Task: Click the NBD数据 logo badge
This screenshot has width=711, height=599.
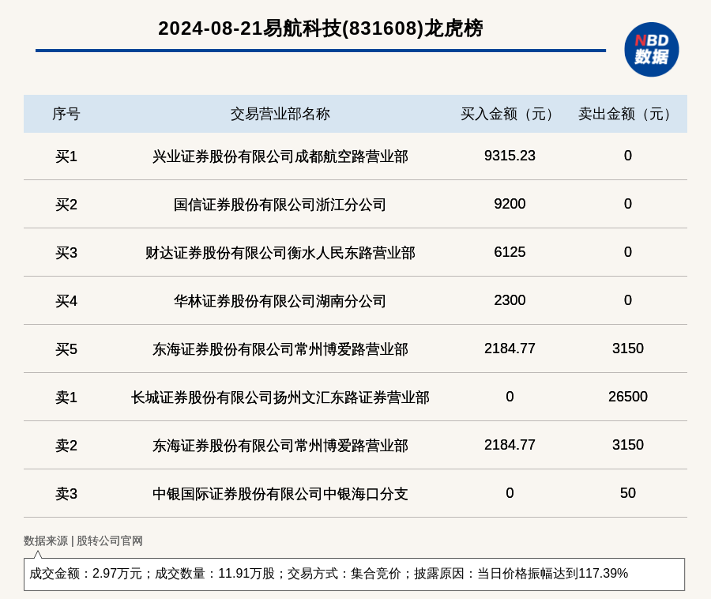Action: click(x=651, y=49)
